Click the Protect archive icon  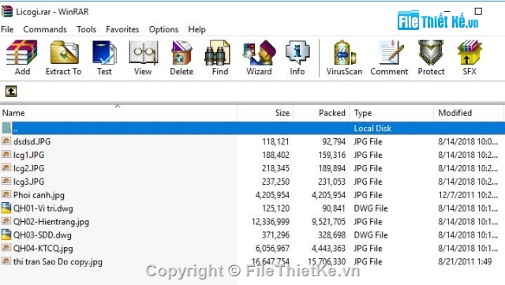pyautogui.click(x=431, y=52)
